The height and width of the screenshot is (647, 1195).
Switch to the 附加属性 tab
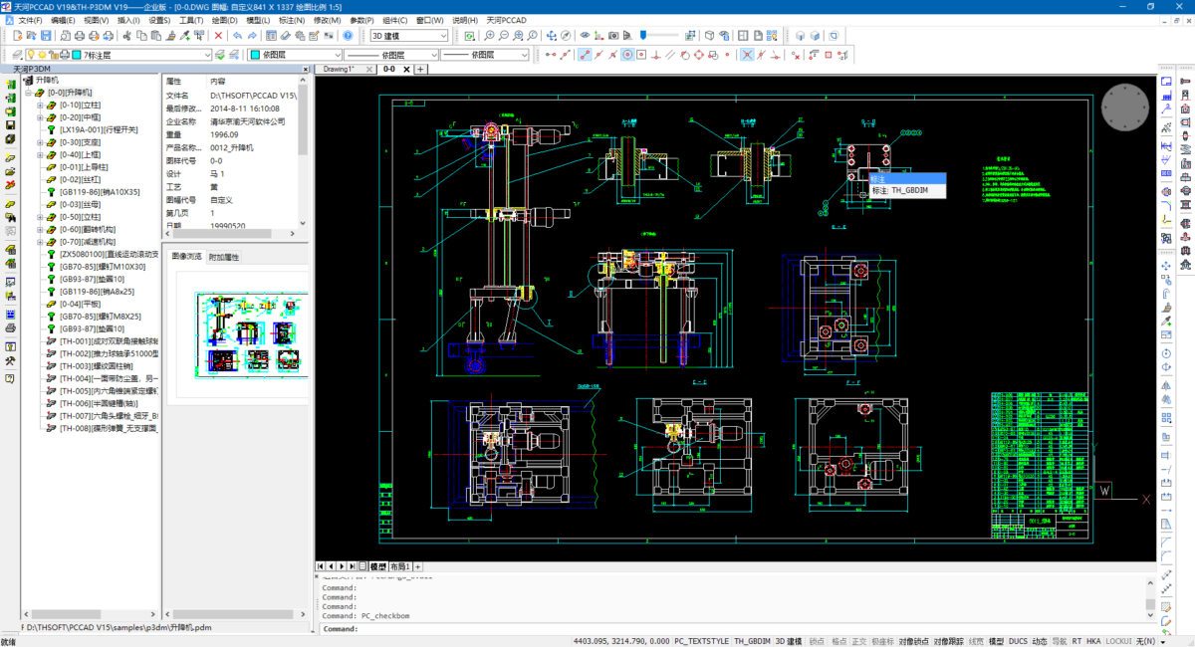[223, 257]
